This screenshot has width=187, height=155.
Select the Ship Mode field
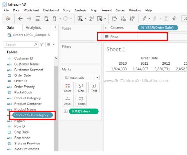22,138
